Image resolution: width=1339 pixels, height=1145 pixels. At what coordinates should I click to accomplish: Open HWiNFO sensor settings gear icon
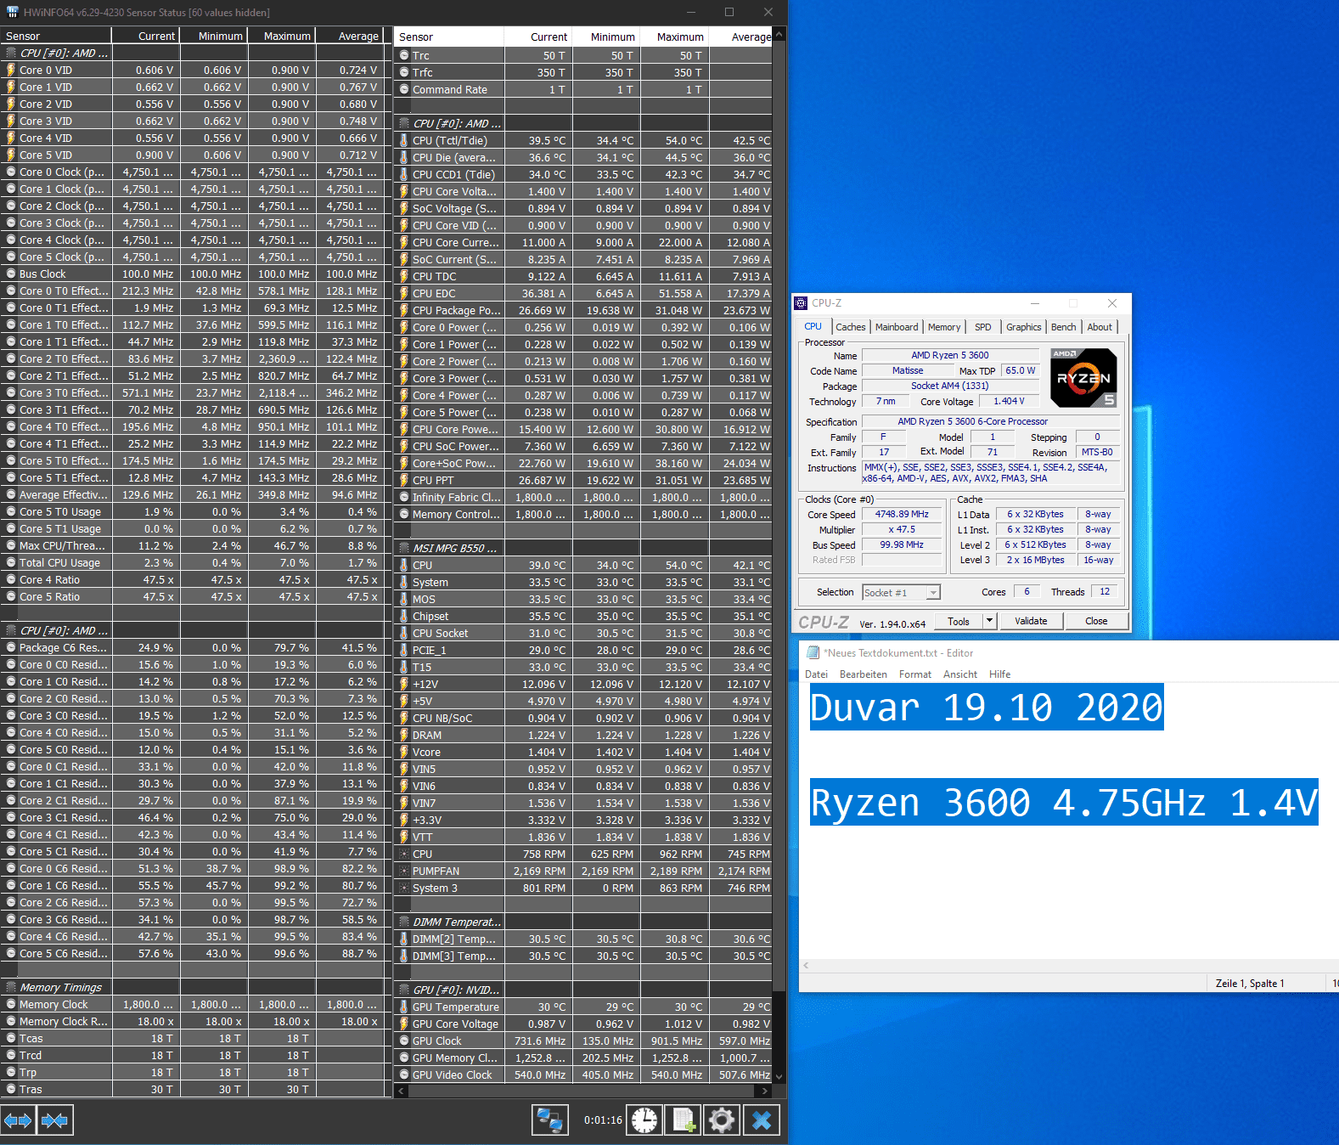pyautogui.click(x=722, y=1120)
